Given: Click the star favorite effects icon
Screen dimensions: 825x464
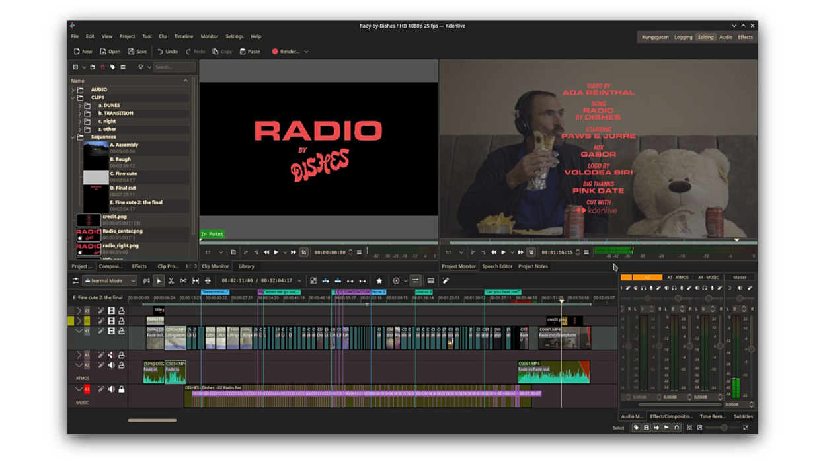Looking at the screenshot, I should coord(379,281).
